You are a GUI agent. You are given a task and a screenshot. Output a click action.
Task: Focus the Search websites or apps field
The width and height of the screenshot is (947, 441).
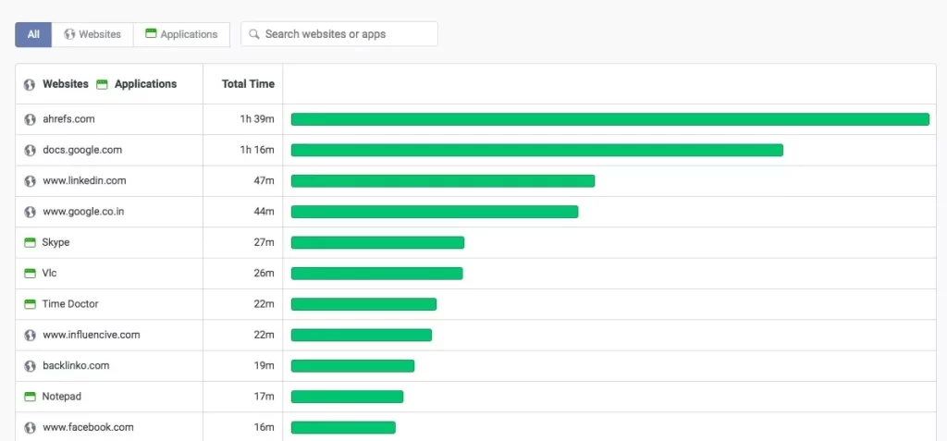339,34
